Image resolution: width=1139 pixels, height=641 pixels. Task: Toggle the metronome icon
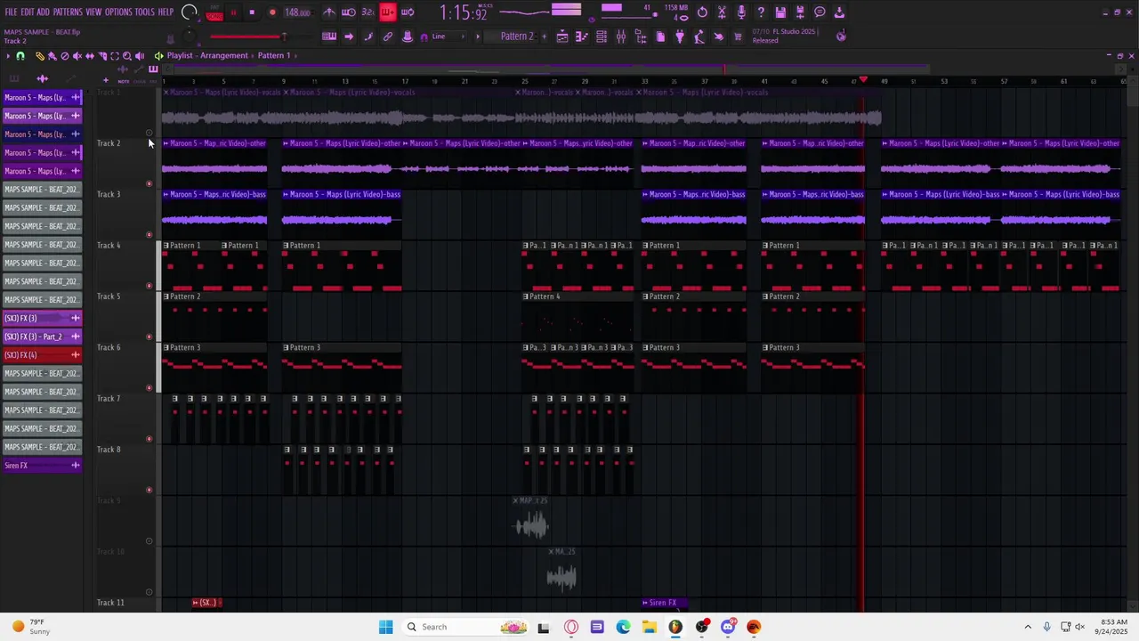(x=329, y=12)
